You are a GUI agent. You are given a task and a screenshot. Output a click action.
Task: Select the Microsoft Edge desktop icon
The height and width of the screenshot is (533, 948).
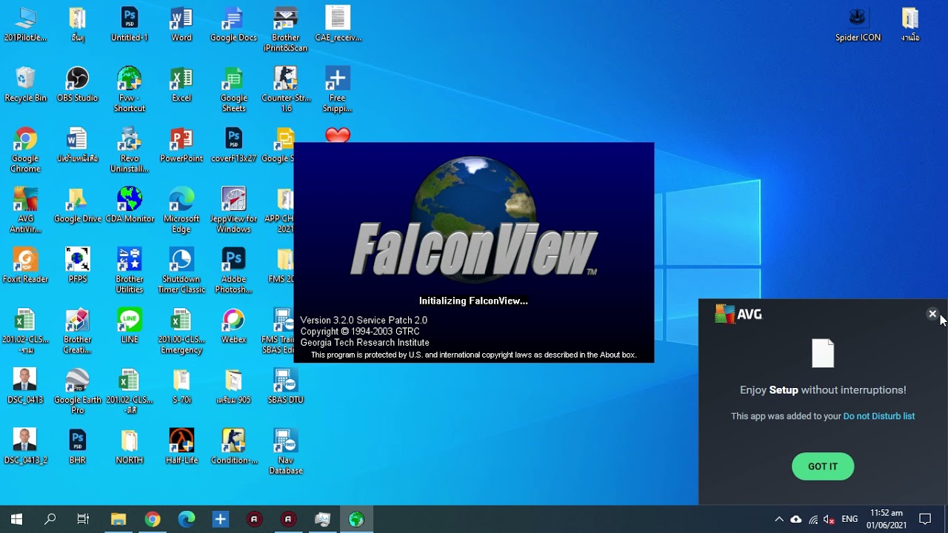pos(181,210)
